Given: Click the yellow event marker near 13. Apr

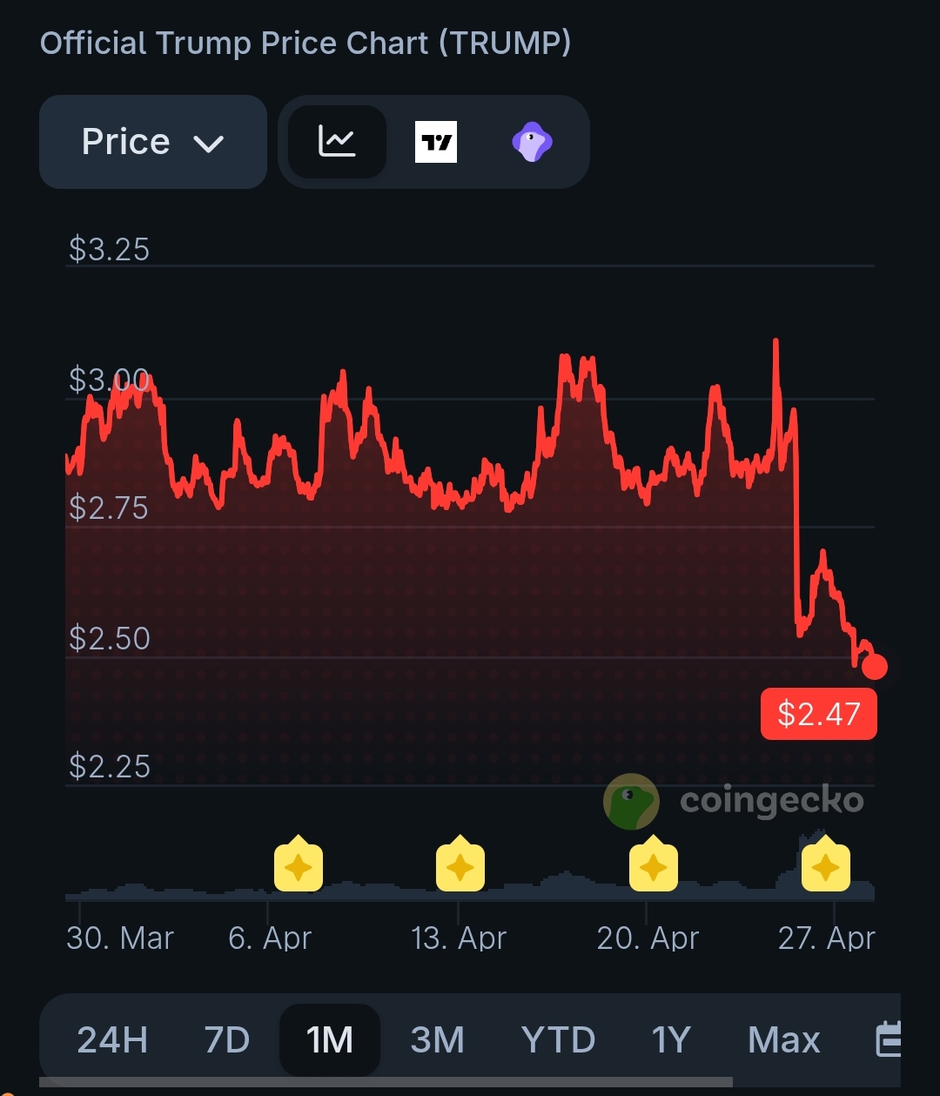Looking at the screenshot, I should tap(460, 866).
